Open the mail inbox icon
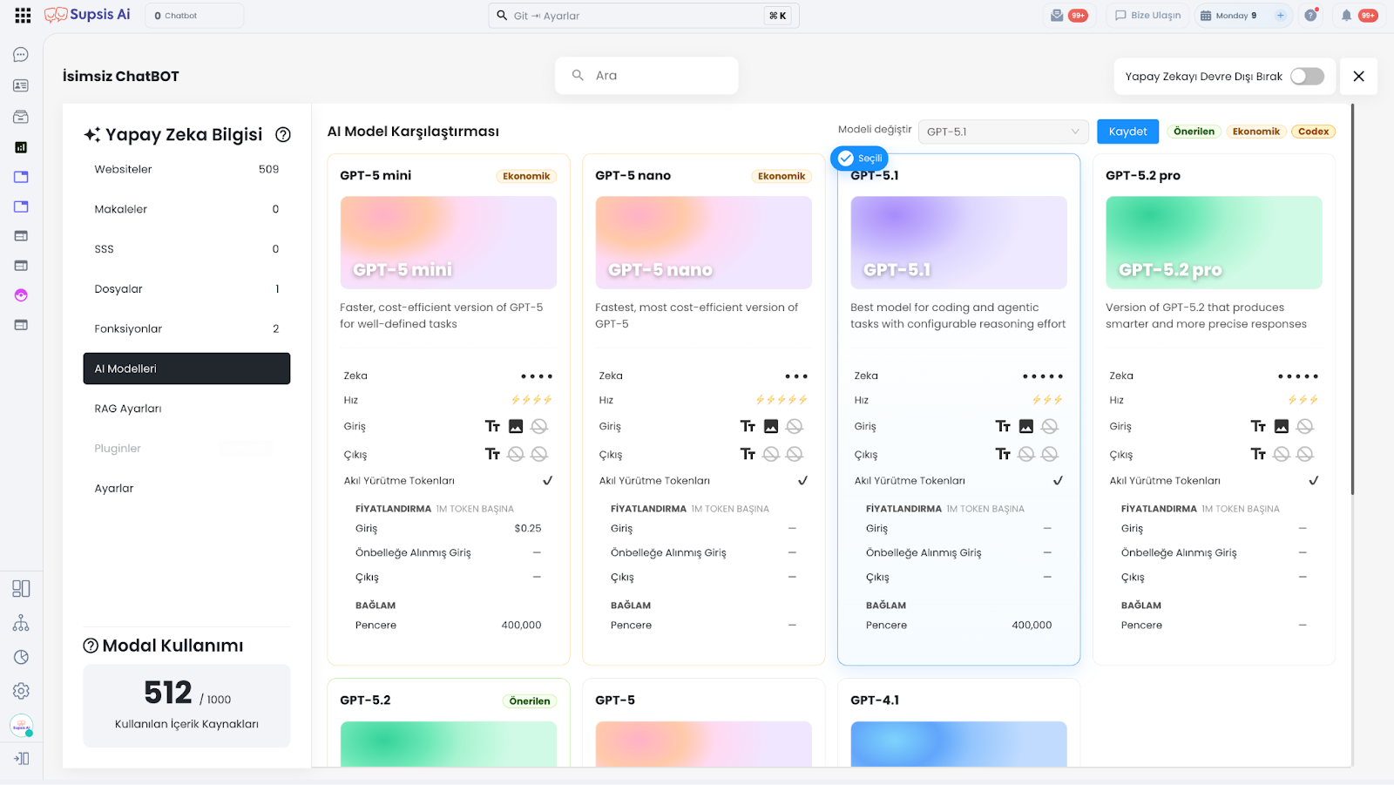The width and height of the screenshot is (1394, 785). click(x=1057, y=16)
